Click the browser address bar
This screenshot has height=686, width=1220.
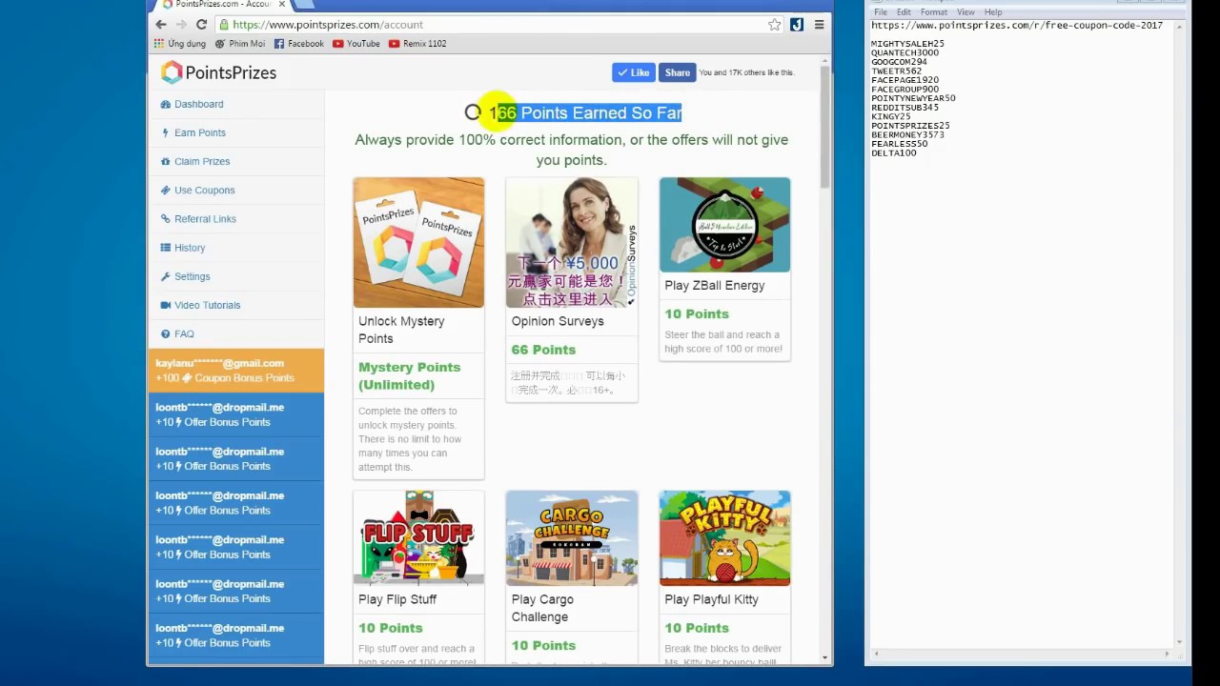[496, 25]
